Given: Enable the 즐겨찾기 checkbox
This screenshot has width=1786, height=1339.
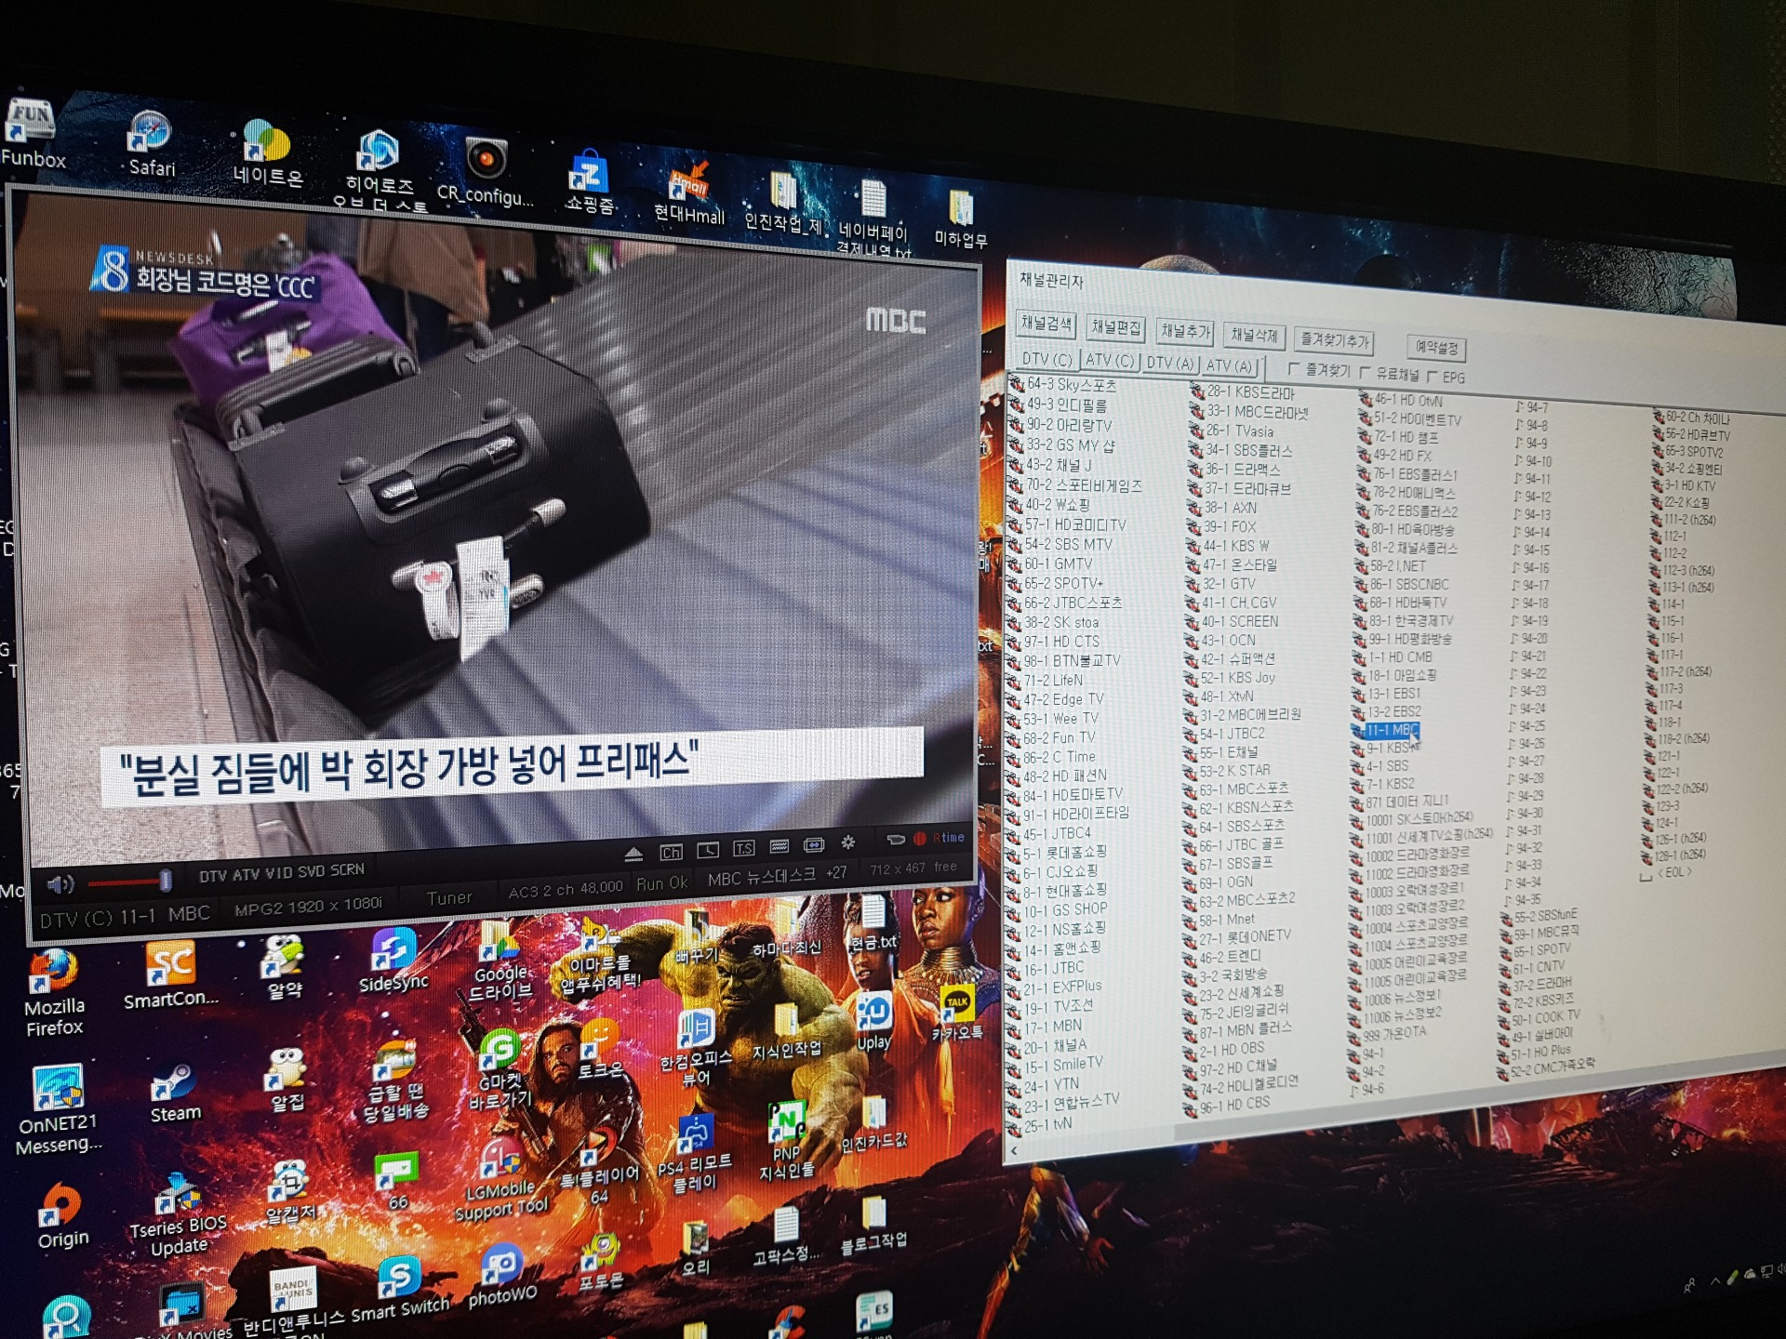Looking at the screenshot, I should (1294, 369).
